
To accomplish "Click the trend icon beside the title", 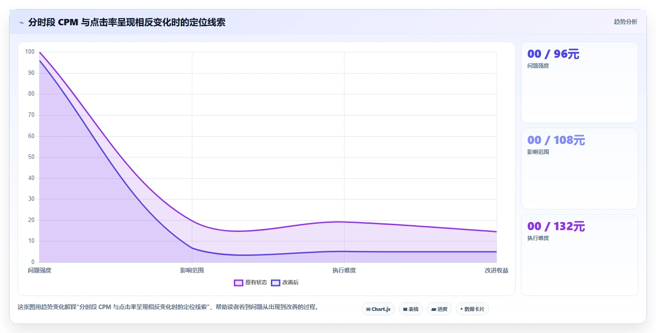I will (x=21, y=22).
